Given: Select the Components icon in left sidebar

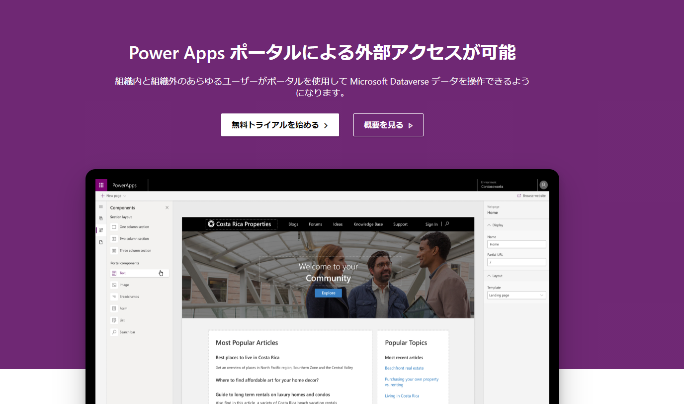Looking at the screenshot, I should 101,230.
